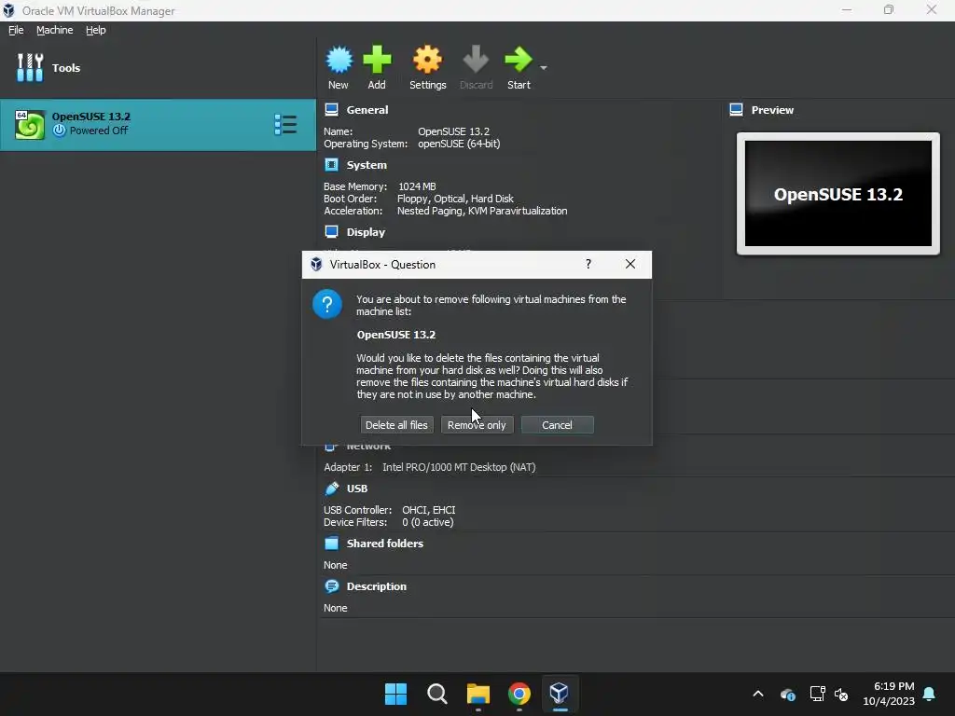
Task: Click the Add machine plus icon
Action: tap(377, 60)
